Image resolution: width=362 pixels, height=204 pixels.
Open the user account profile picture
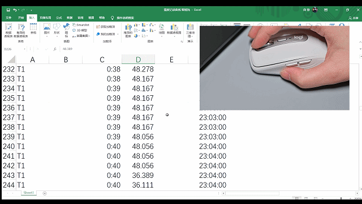[x=315, y=10]
